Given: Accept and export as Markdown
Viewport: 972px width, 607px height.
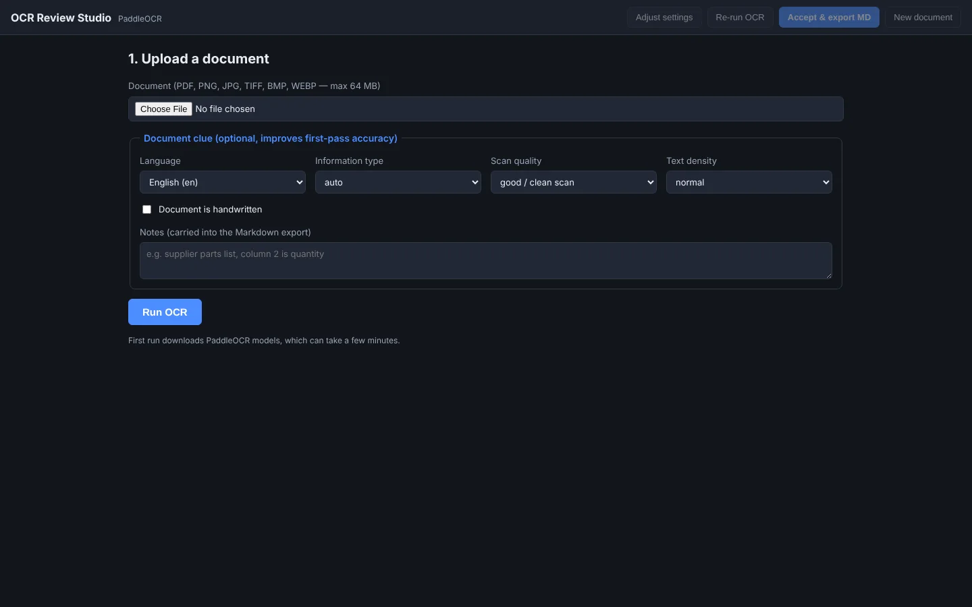Looking at the screenshot, I should [x=829, y=18].
